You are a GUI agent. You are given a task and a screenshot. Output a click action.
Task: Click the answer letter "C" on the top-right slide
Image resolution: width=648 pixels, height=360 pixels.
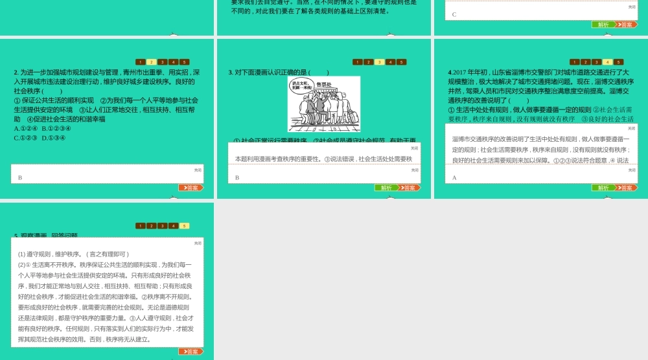(x=454, y=14)
